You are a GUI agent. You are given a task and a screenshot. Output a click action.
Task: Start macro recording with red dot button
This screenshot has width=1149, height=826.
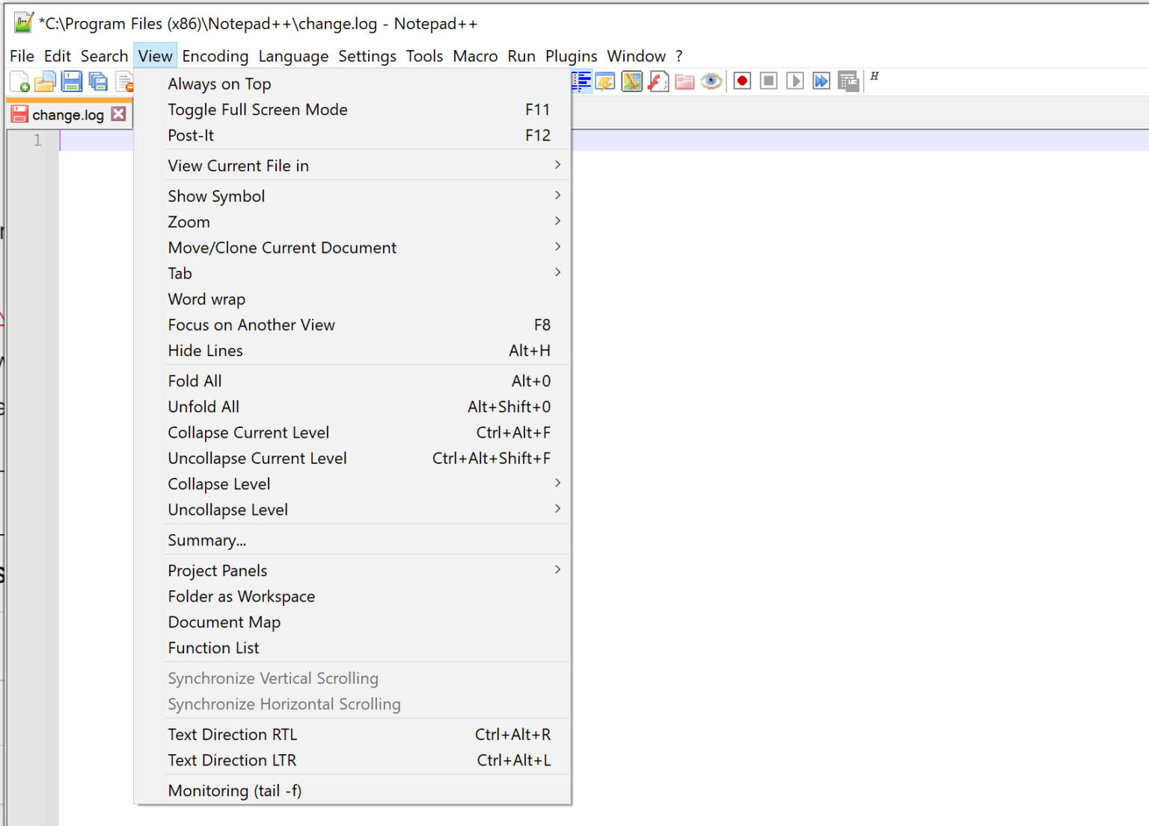pyautogui.click(x=742, y=81)
